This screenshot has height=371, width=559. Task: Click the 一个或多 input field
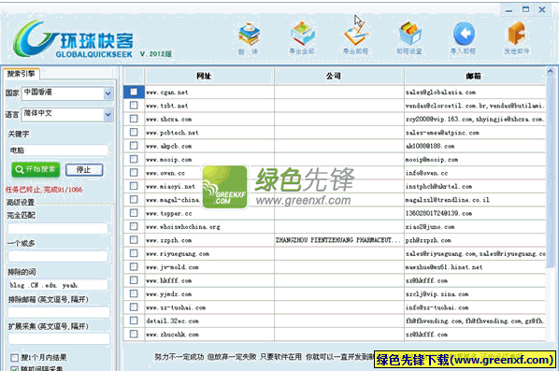point(58,256)
